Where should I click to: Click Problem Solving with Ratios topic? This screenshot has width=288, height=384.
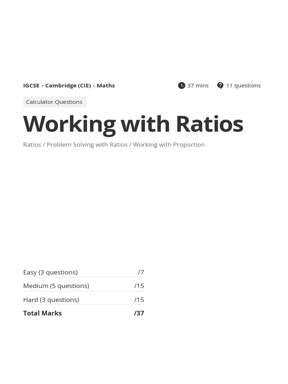point(87,144)
